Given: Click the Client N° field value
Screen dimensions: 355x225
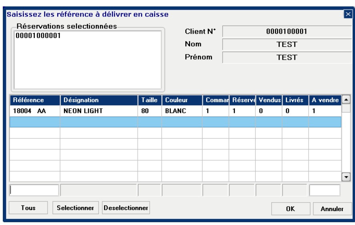Looking at the screenshot, I should coord(287,32).
